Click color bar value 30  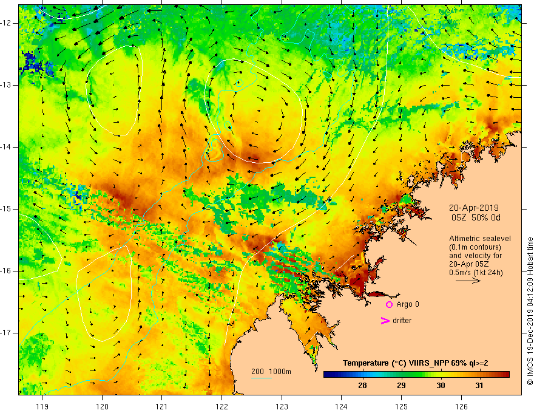pyautogui.click(x=441, y=386)
